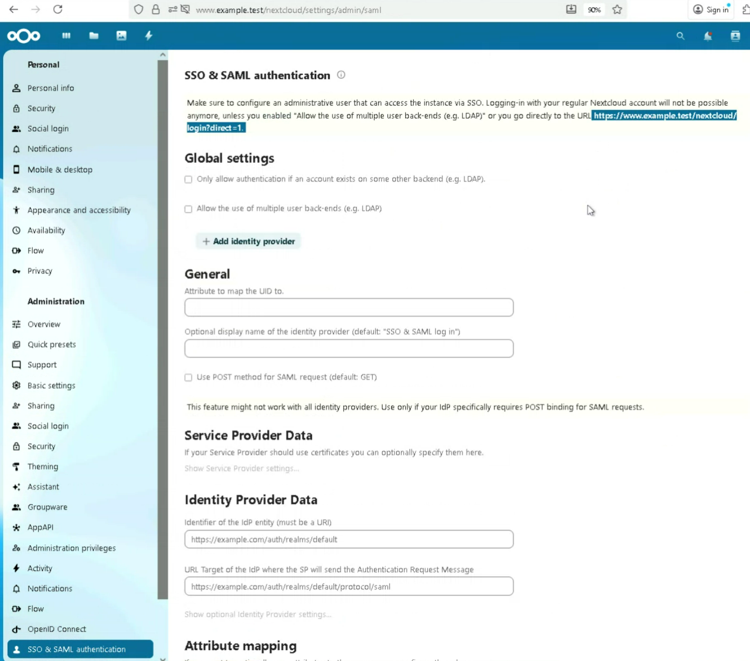Reset zoom via the 90% badge
This screenshot has height=661, width=750.
click(594, 10)
